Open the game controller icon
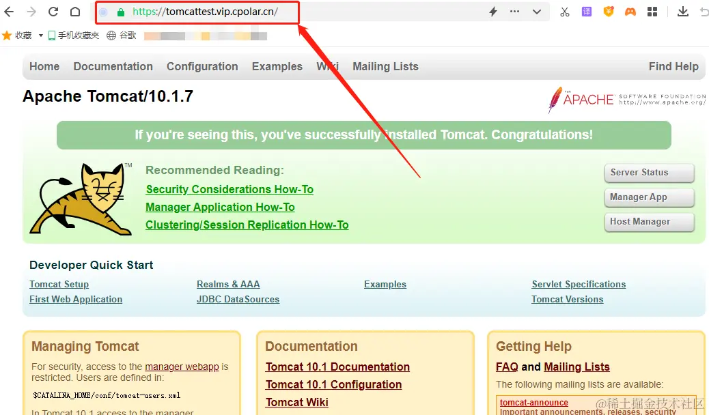The width and height of the screenshot is (709, 415). point(630,12)
